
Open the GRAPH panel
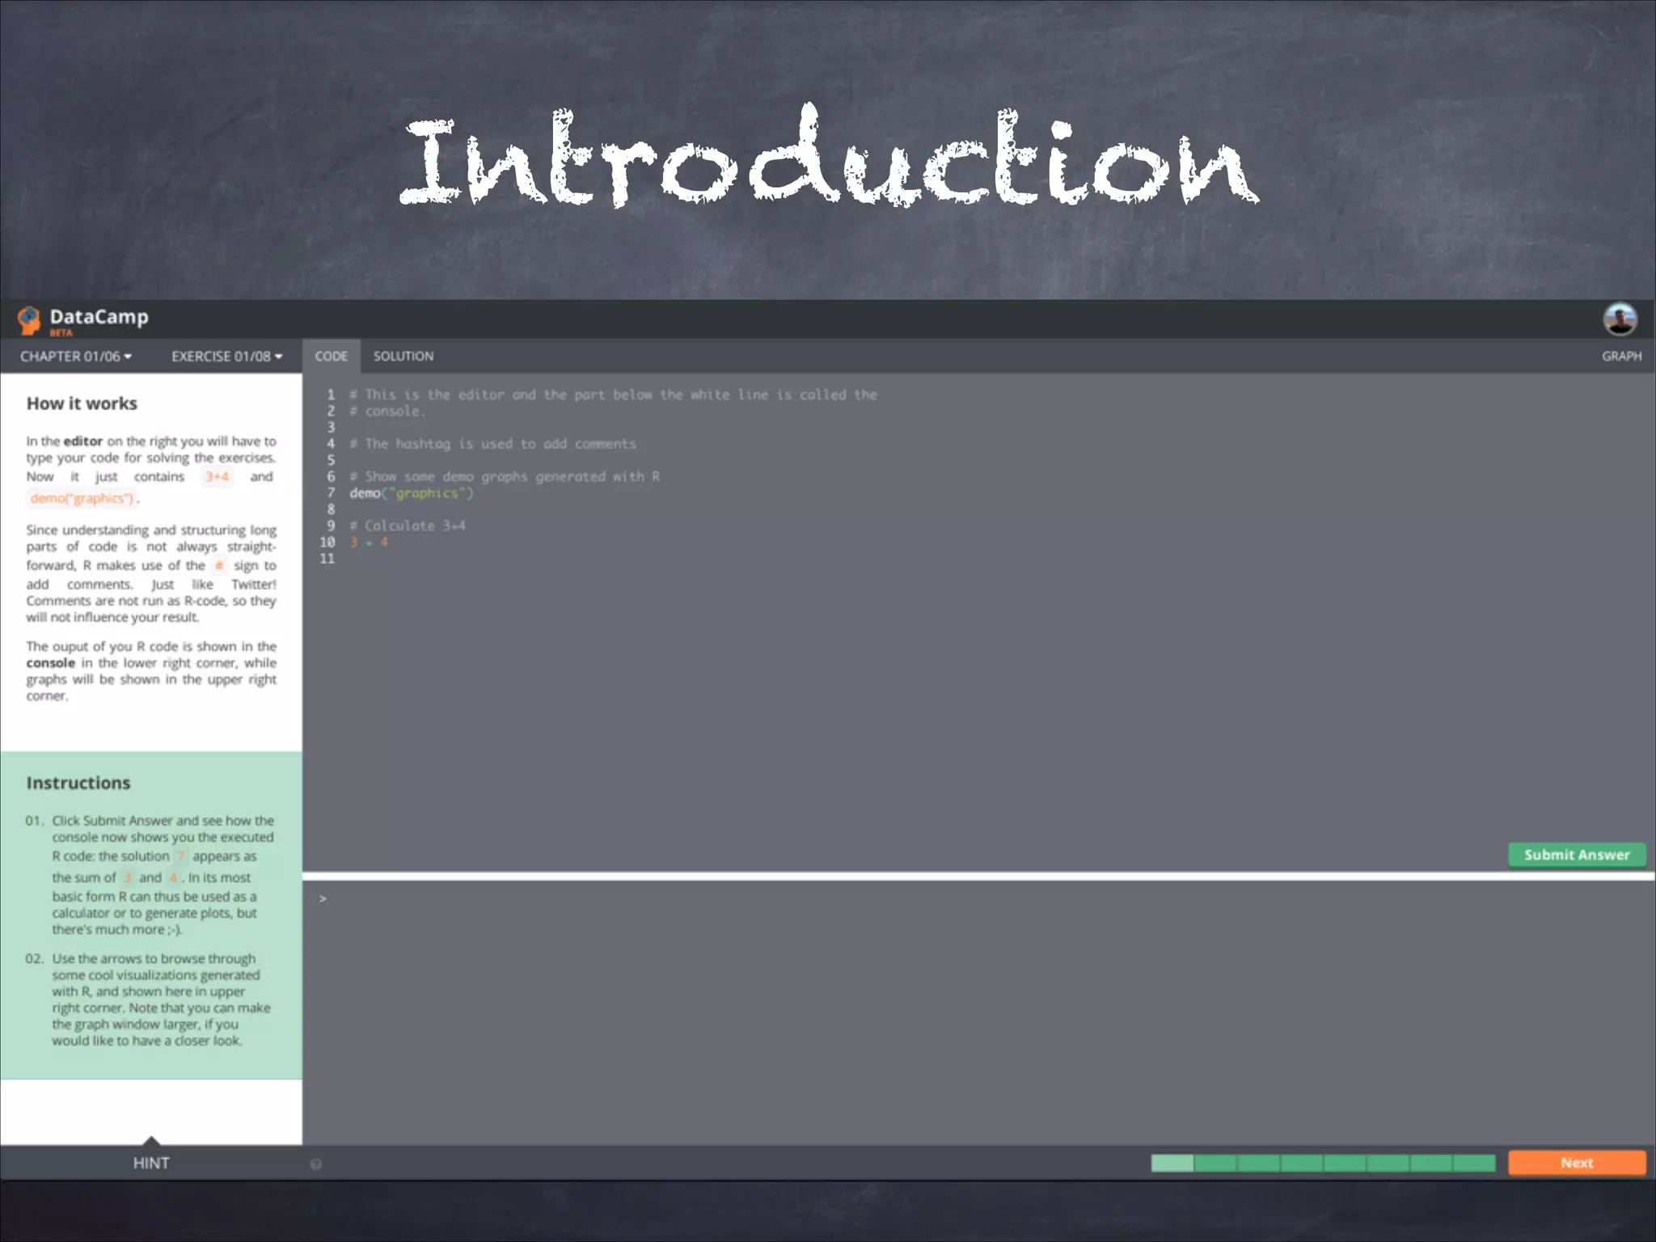[x=1621, y=357]
